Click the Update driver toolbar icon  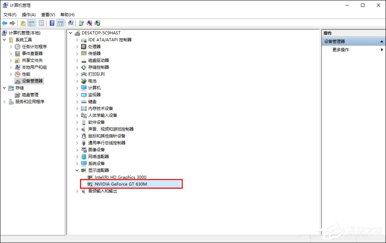click(x=82, y=23)
